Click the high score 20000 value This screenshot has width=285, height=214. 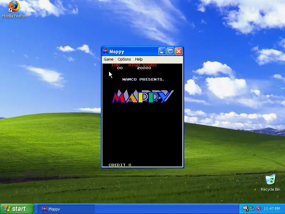click(x=144, y=68)
